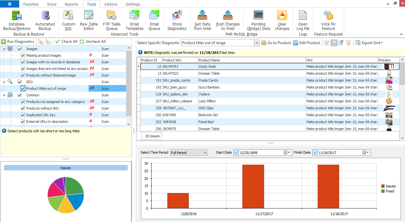405x222 pixels.
Task: Click the Images category icon
Action: (x=10, y=48)
